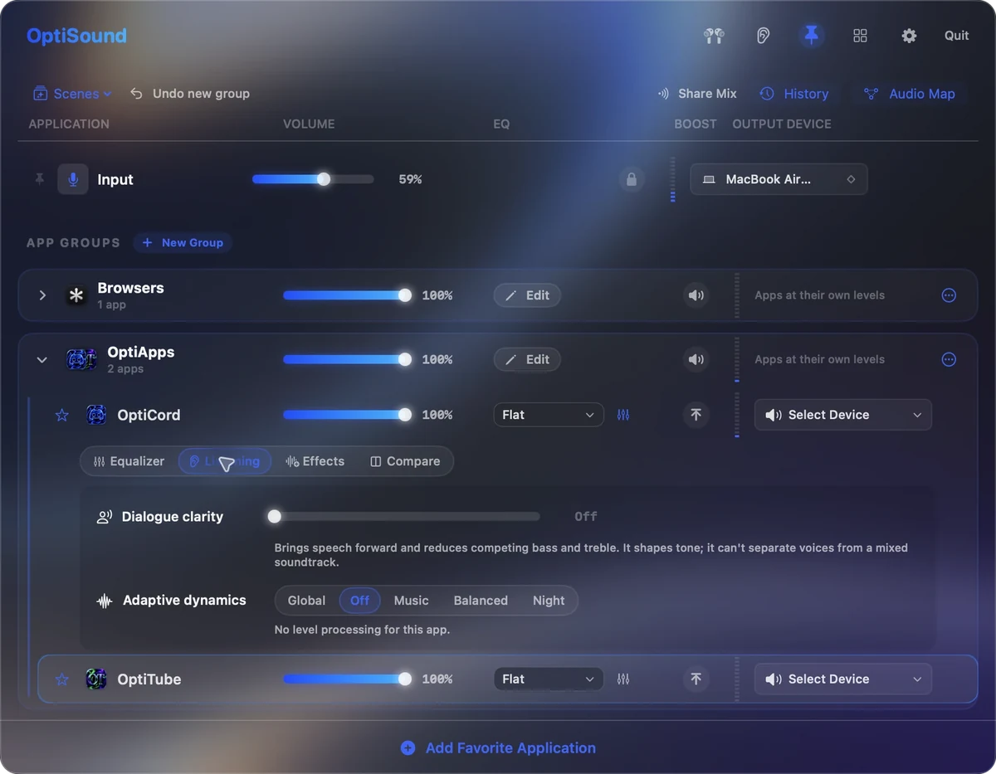Toggle the pin window icon in header
This screenshot has width=996, height=774.
812,36
